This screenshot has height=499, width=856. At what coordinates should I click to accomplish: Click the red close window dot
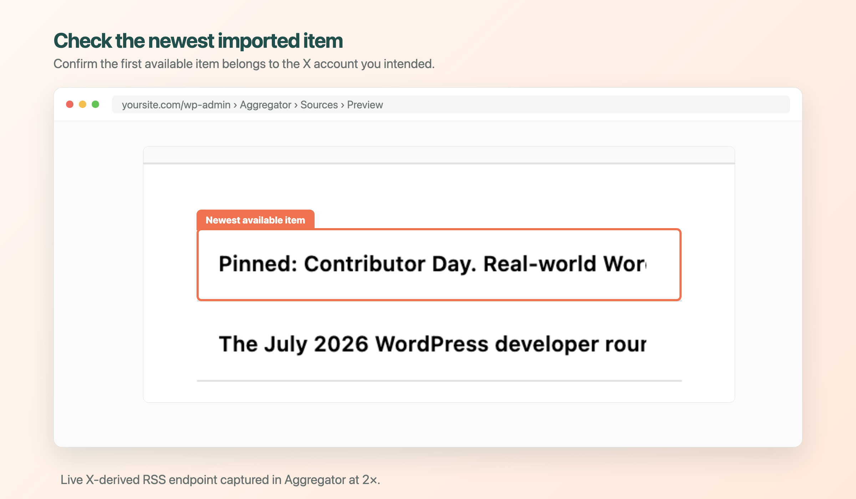70,104
